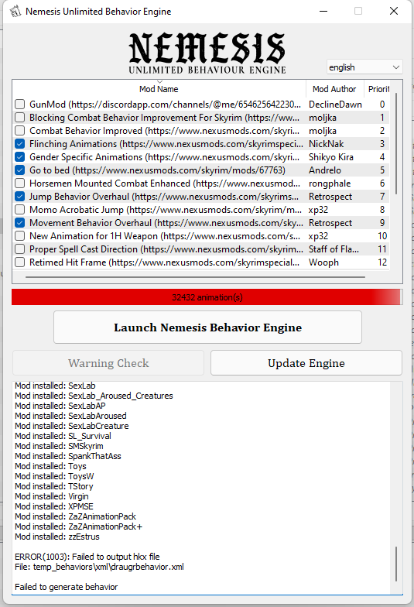The width and height of the screenshot is (414, 607).
Task: Click priority value 12
Action: [x=382, y=262]
